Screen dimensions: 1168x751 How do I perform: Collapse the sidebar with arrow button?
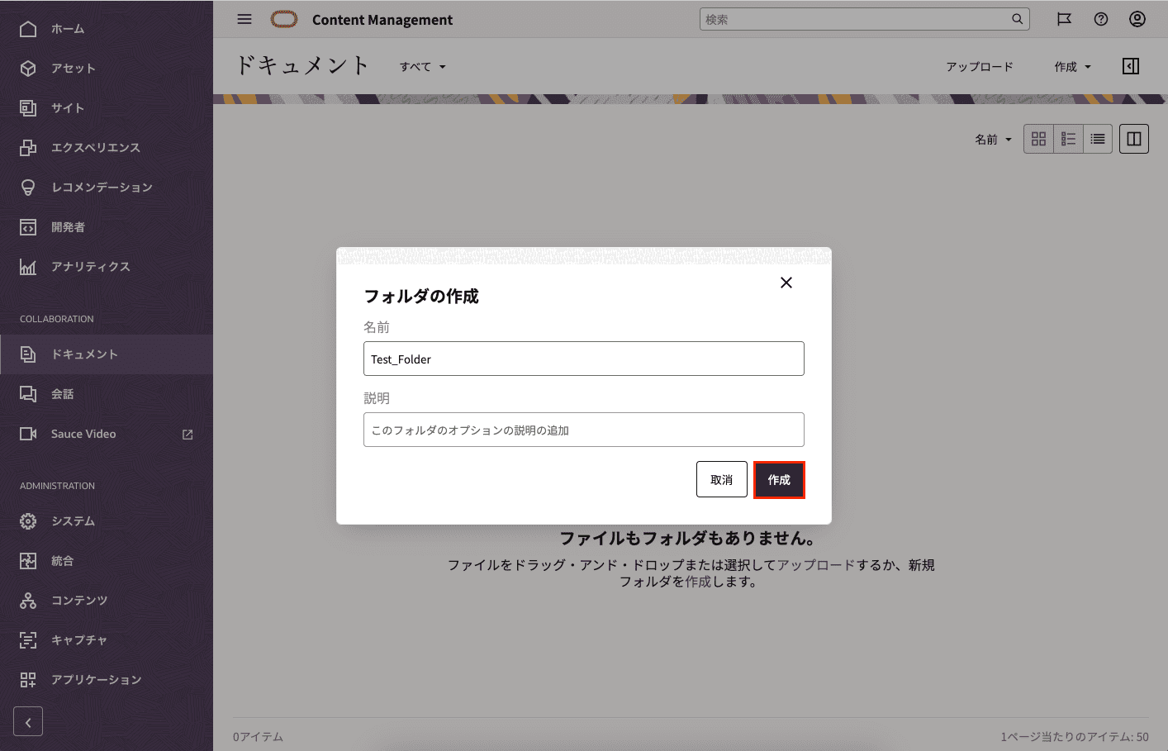pyautogui.click(x=28, y=721)
